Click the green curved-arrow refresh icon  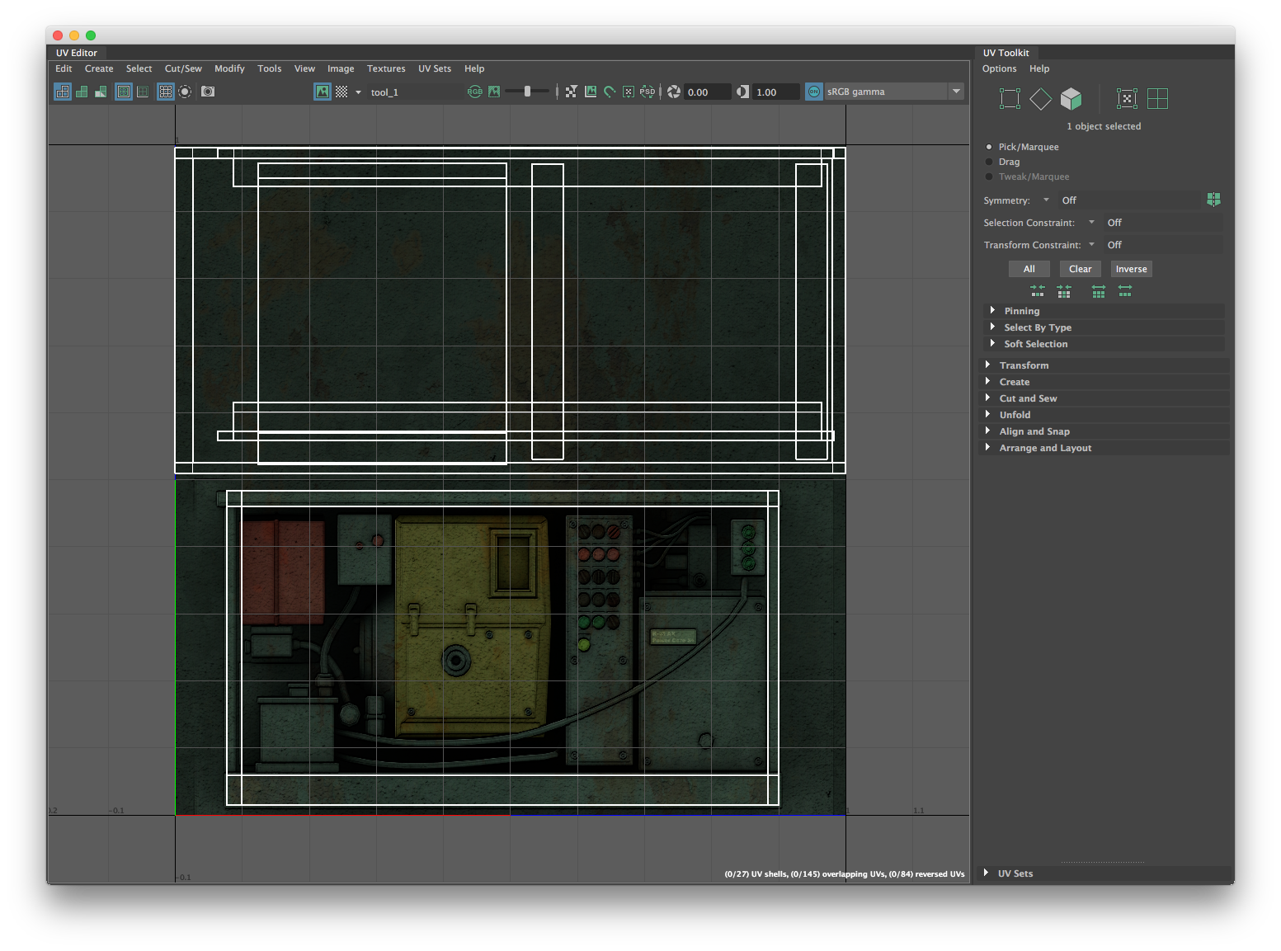click(610, 92)
